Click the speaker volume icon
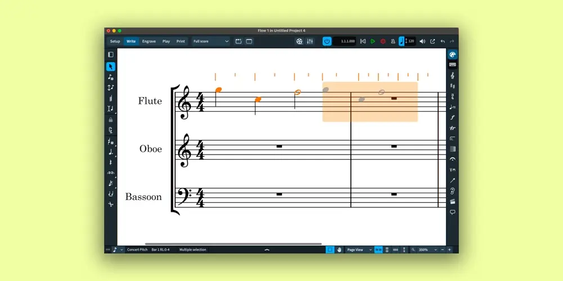This screenshot has height=281, width=563. pos(422,41)
